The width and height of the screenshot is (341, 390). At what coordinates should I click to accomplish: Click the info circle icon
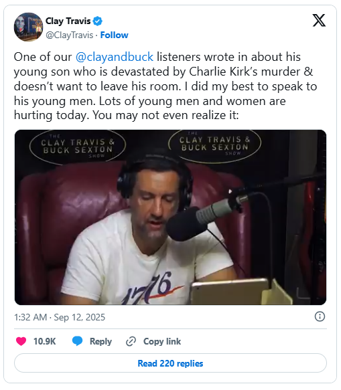click(x=320, y=316)
